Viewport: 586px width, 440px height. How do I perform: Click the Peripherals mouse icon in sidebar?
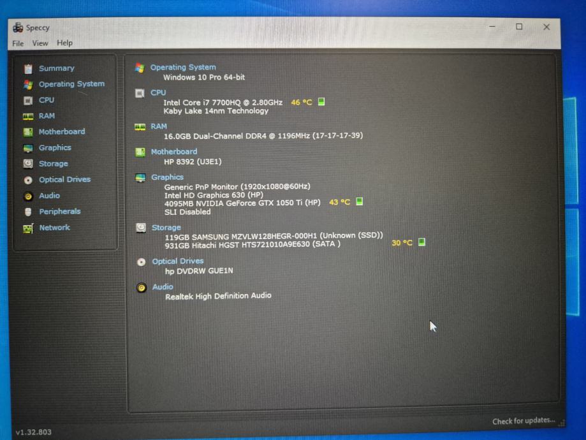coord(29,212)
